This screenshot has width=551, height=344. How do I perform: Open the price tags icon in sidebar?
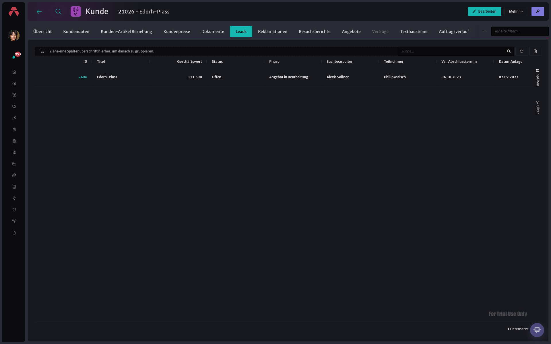coord(14,107)
